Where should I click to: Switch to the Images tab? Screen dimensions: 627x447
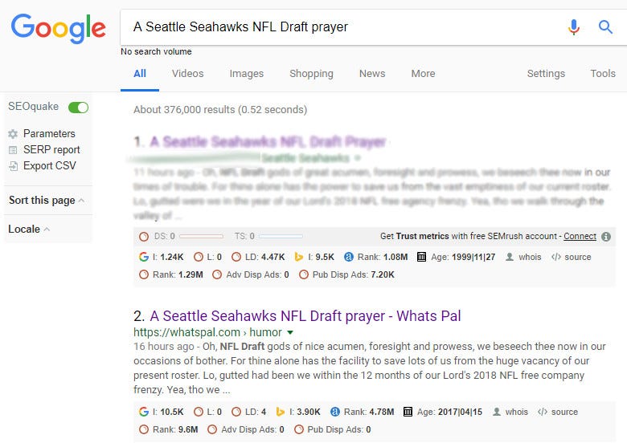point(246,74)
